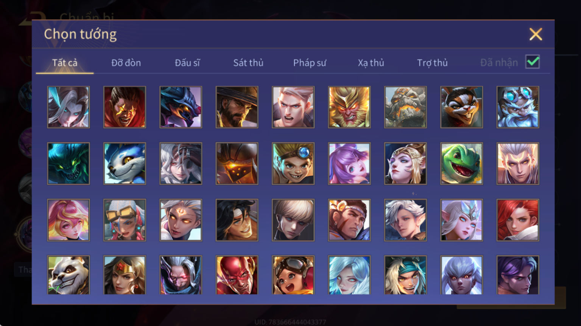Show the Trợ thủ hero category
581x326 pixels.
point(432,63)
